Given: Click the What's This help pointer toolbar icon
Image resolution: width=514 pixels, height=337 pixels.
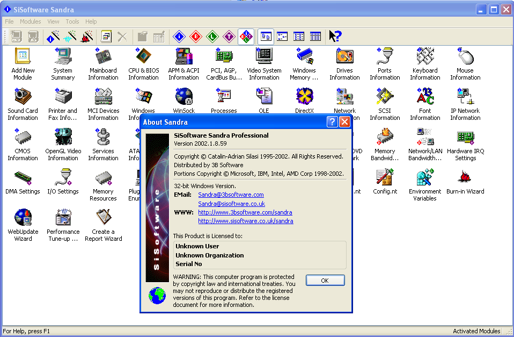Looking at the screenshot, I should click(335, 37).
